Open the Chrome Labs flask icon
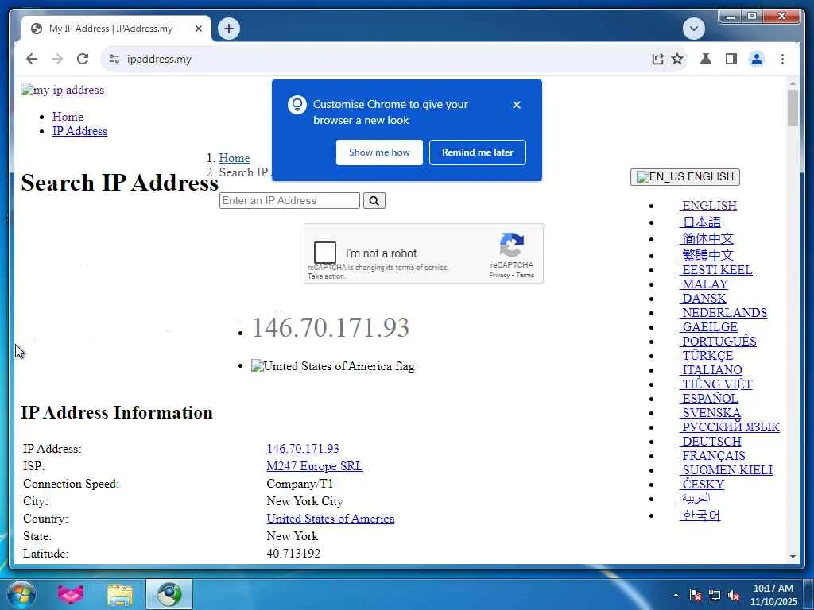The width and height of the screenshot is (814, 610). pos(706,59)
